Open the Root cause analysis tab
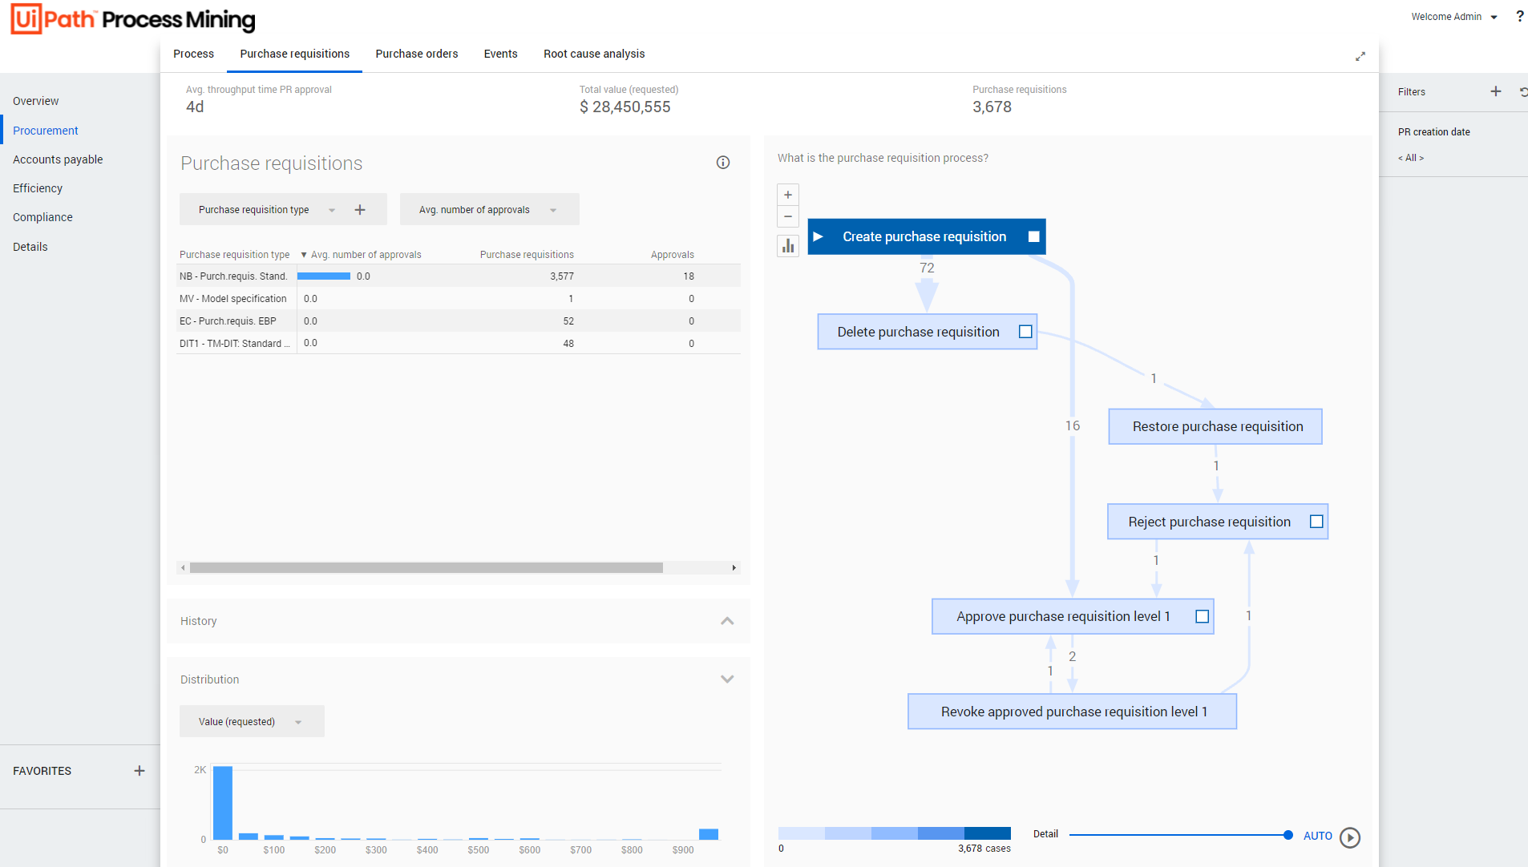The height and width of the screenshot is (867, 1528). 593,54
